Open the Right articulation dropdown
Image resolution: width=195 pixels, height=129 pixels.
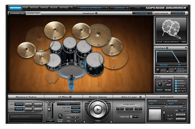[176, 104]
